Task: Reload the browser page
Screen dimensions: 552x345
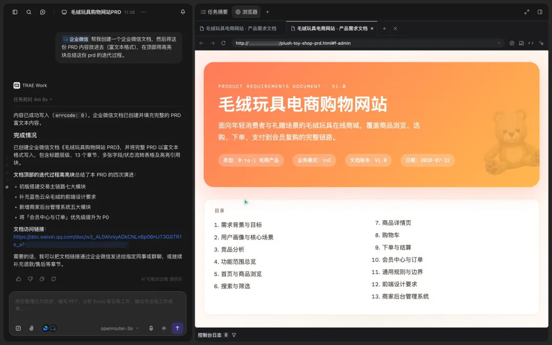Action: click(x=223, y=43)
